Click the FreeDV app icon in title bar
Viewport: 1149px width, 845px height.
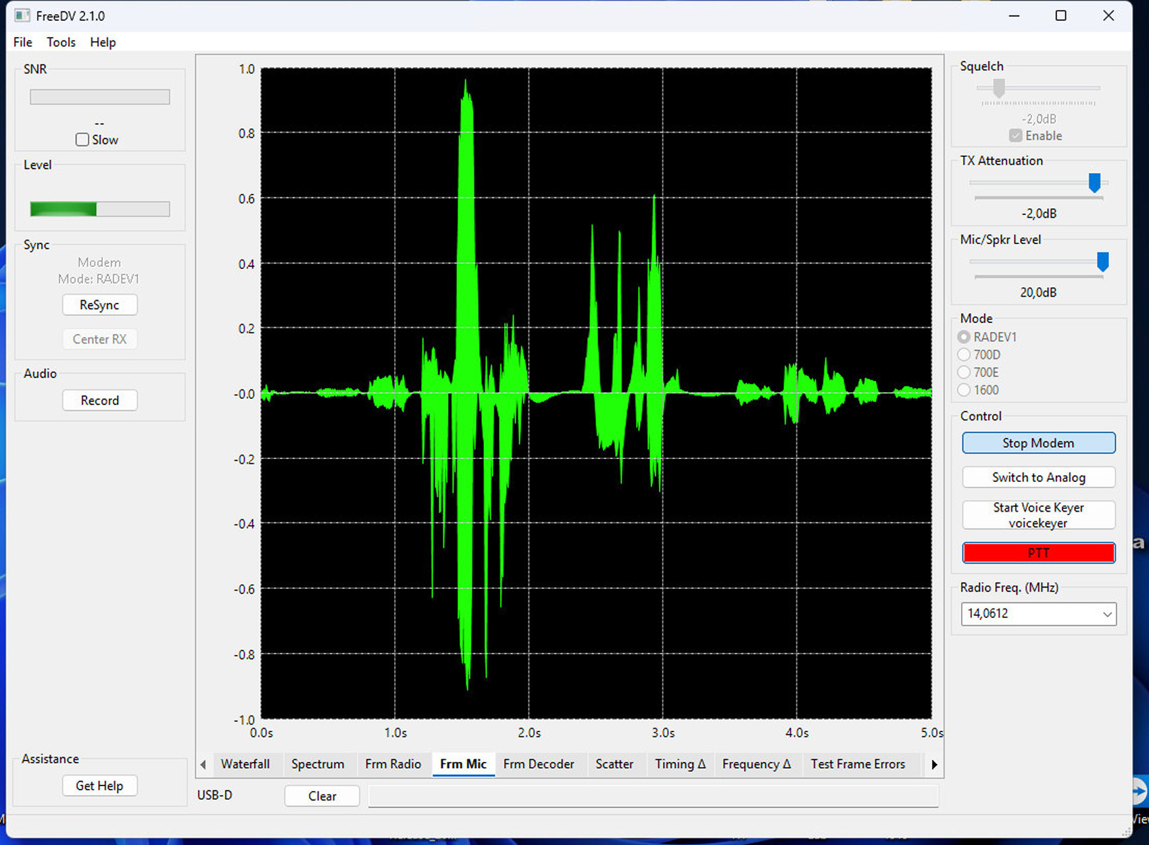[22, 16]
